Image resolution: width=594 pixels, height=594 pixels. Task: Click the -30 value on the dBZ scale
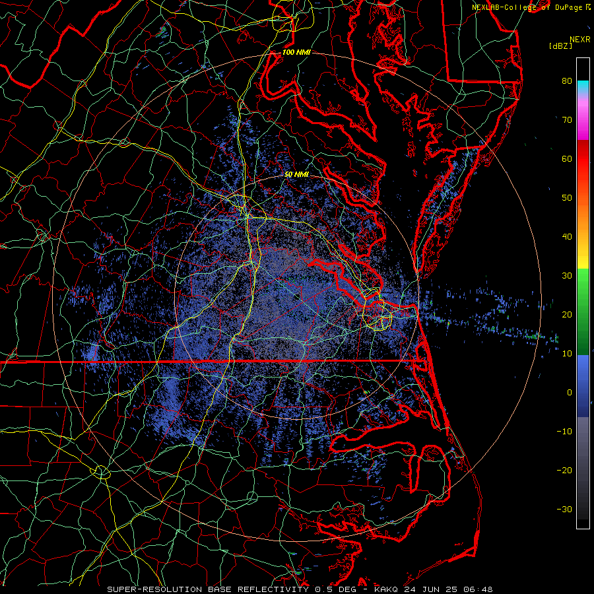[x=564, y=509]
